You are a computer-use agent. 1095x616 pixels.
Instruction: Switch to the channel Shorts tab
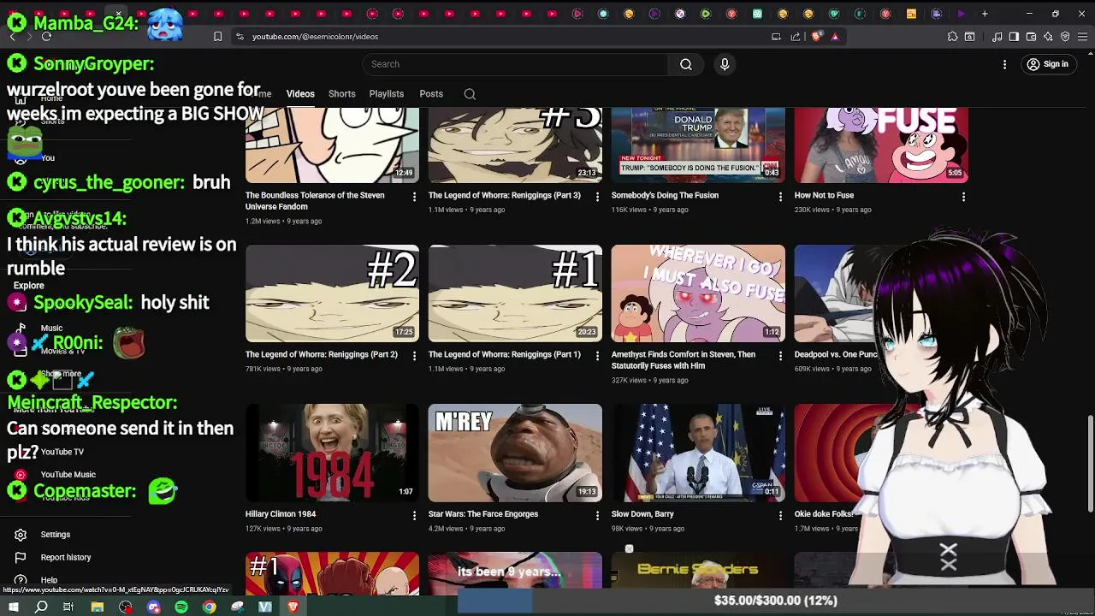click(x=341, y=94)
